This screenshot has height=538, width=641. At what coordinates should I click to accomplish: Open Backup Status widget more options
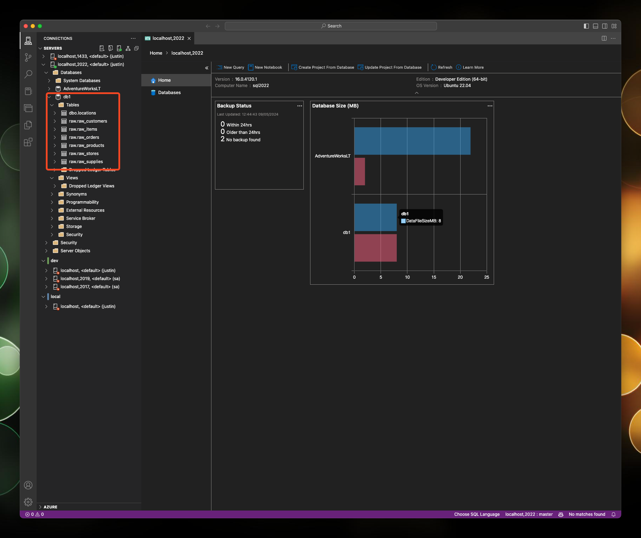(x=300, y=106)
